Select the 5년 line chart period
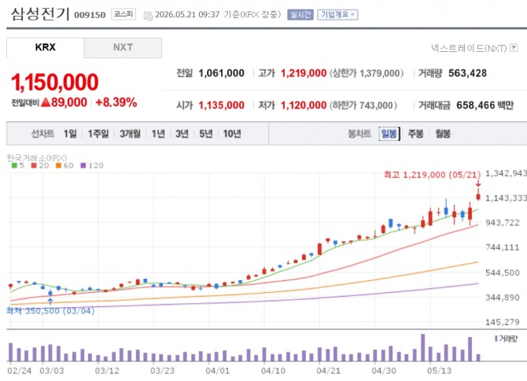527x381 pixels. (x=206, y=134)
